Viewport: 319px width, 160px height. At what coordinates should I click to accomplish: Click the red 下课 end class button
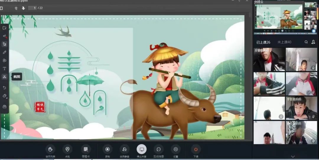tap(196, 149)
